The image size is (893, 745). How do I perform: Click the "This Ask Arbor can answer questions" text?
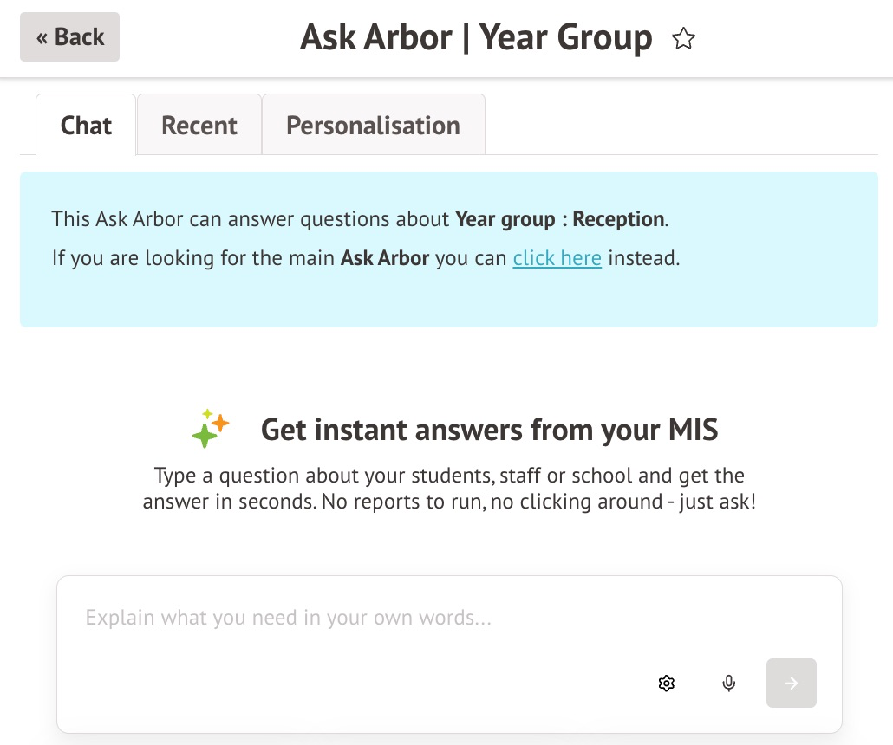250,219
